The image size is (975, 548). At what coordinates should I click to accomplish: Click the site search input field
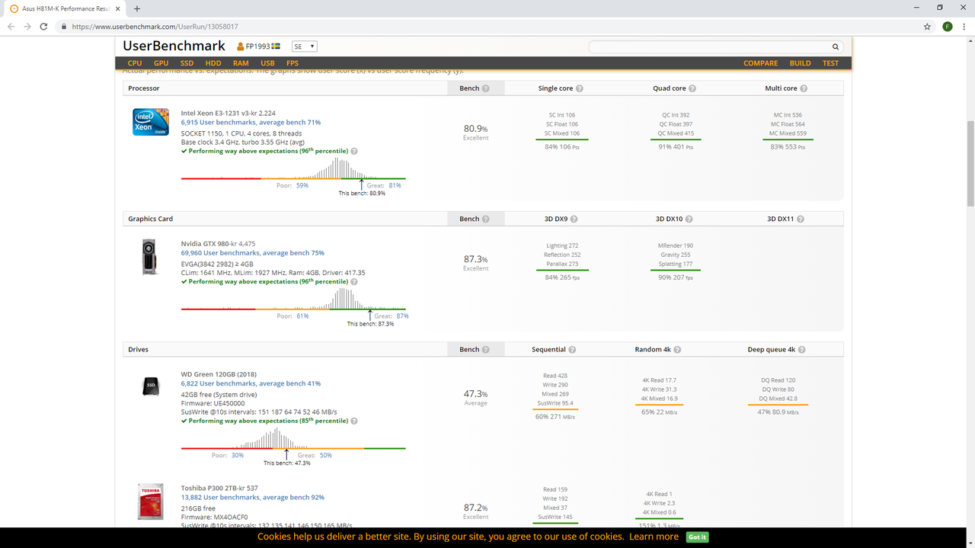[709, 46]
